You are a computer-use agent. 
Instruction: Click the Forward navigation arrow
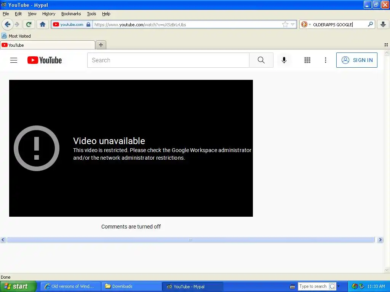(x=17, y=24)
